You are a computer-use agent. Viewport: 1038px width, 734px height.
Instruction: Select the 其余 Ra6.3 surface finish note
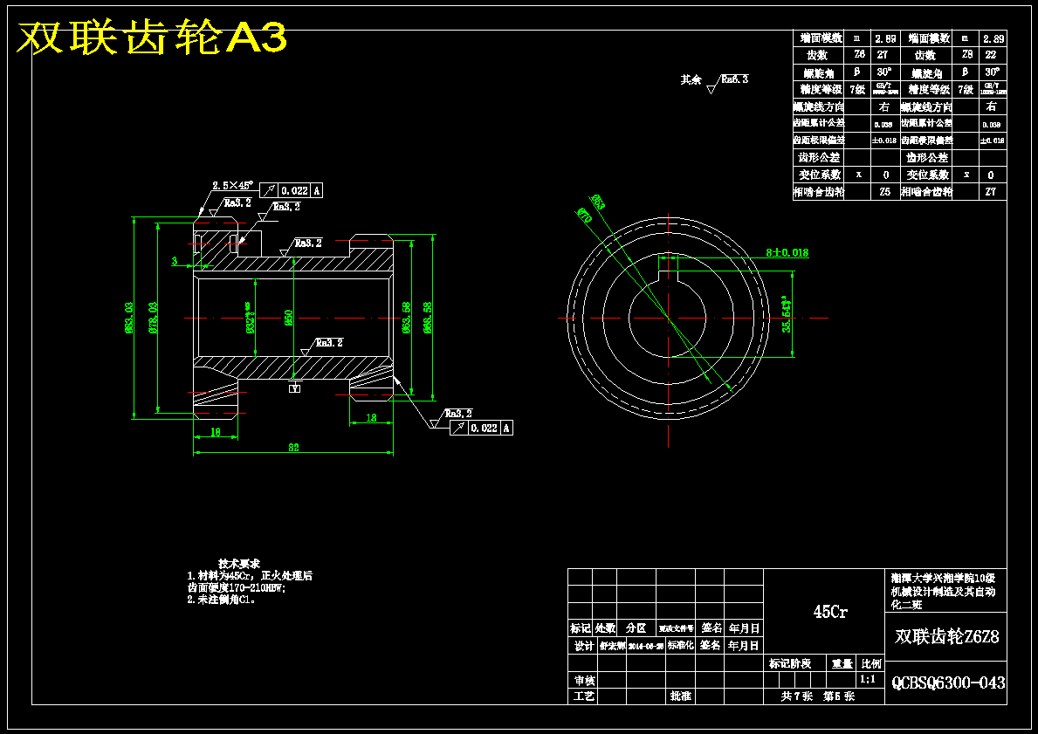714,82
